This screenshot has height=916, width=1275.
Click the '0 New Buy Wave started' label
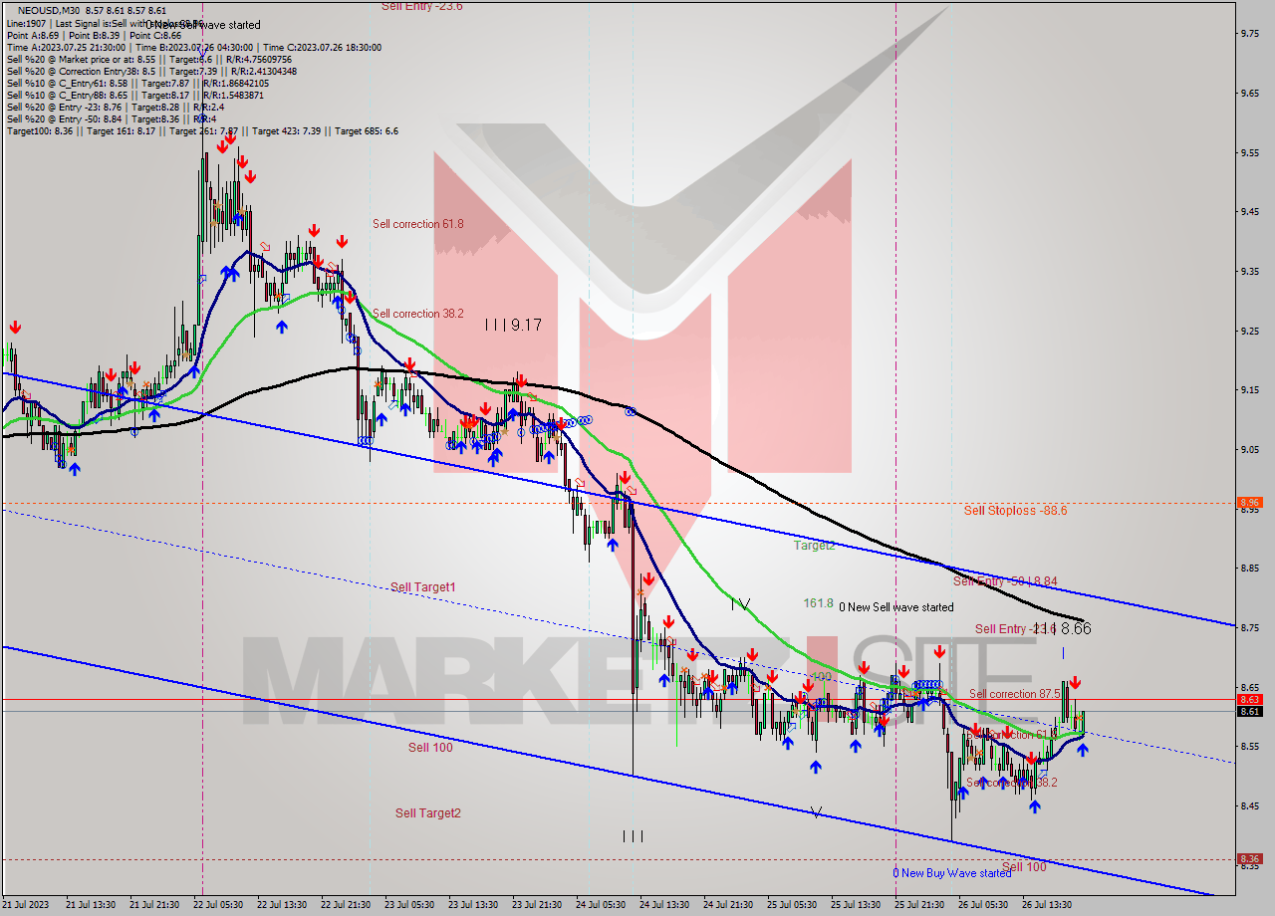(951, 873)
